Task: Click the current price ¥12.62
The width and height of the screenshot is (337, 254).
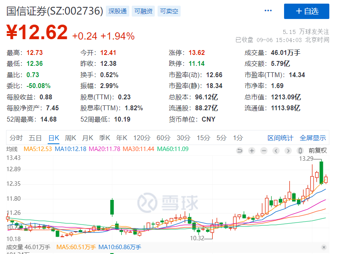Action: tap(37, 32)
